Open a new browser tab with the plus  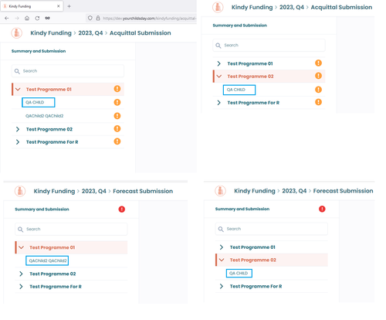click(x=69, y=6)
